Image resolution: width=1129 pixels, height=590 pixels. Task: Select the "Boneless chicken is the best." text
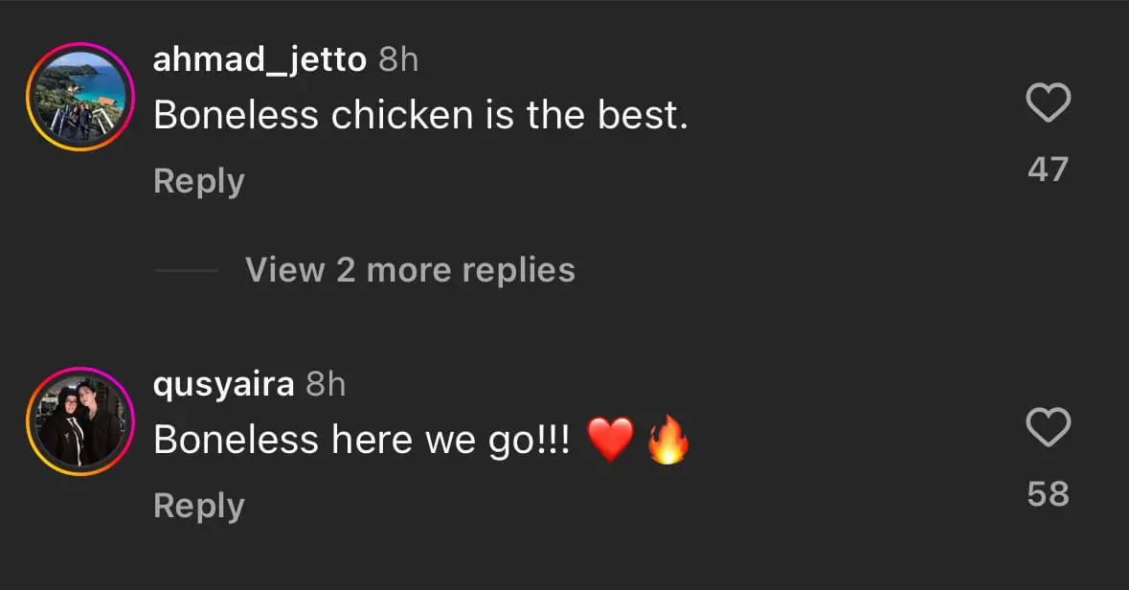(420, 116)
